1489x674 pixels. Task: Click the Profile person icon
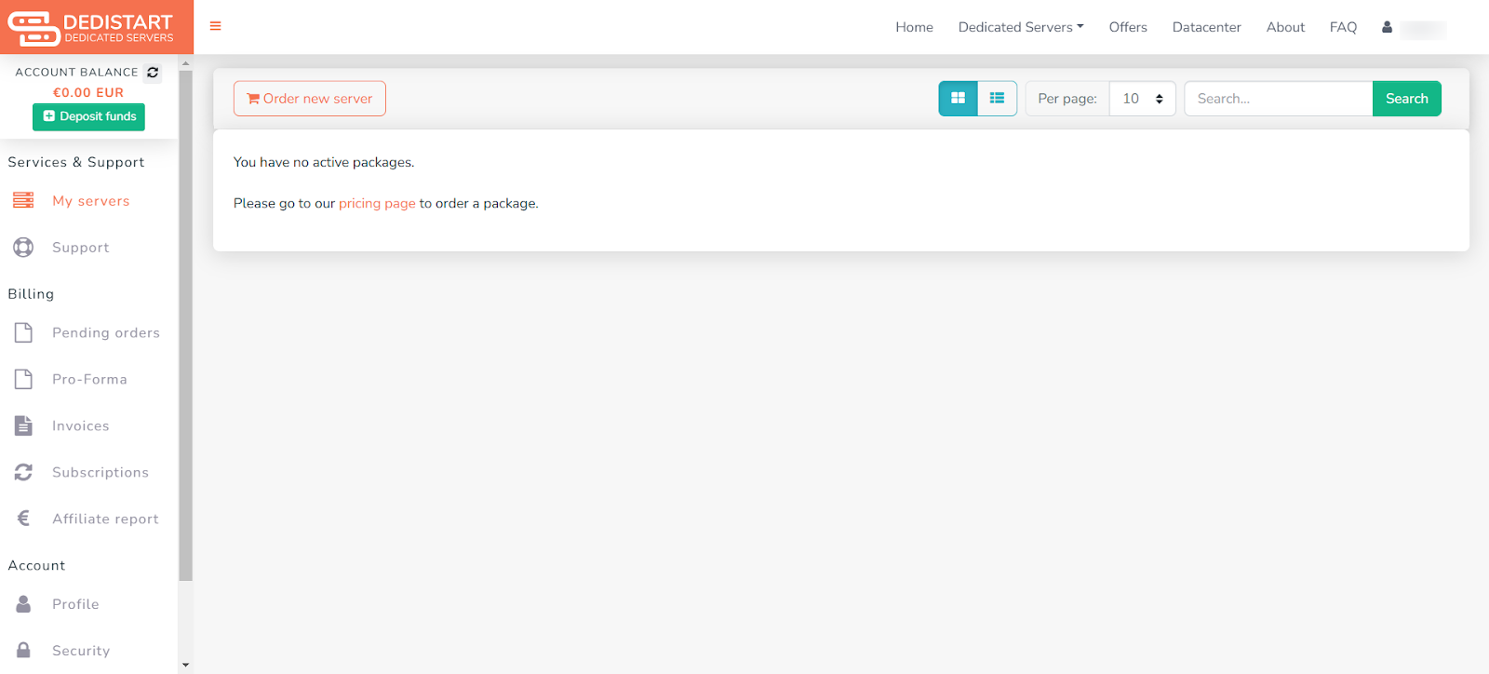23,604
